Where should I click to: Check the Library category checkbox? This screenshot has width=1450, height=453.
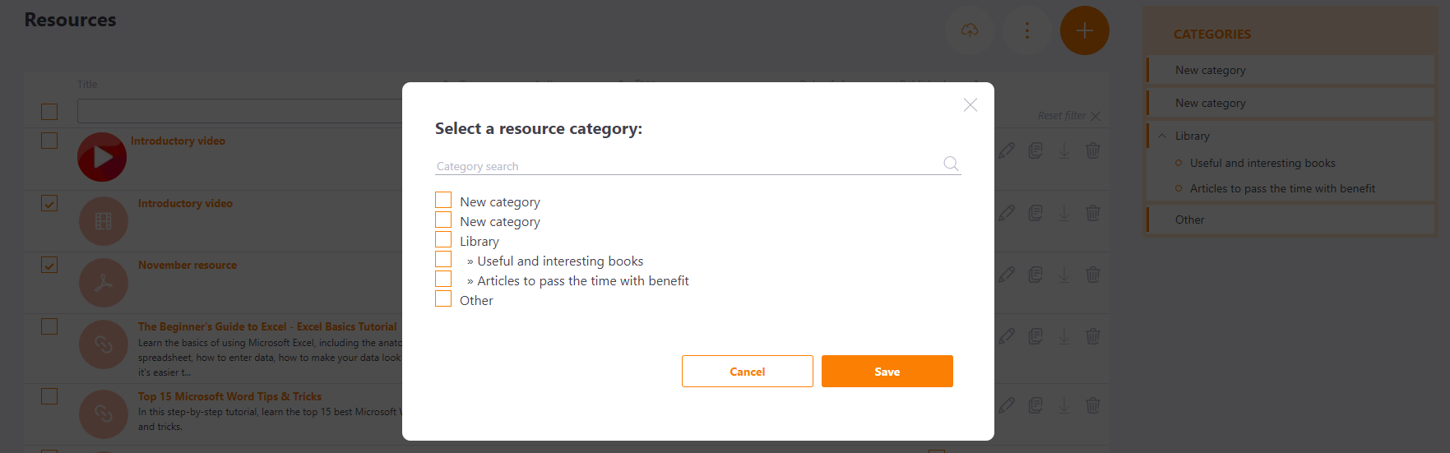click(x=443, y=239)
